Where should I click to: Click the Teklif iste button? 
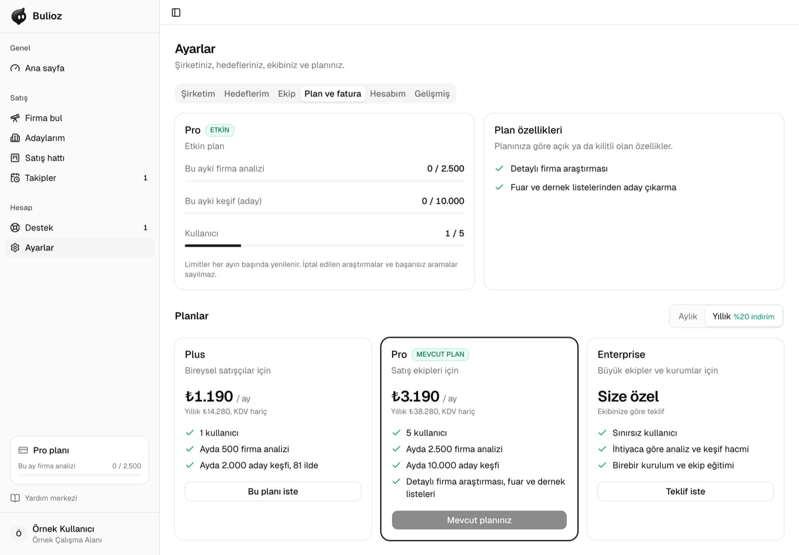(685, 492)
